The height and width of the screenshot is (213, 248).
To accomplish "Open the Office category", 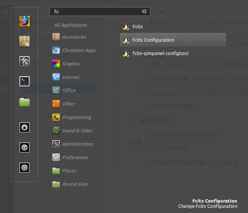I will click(64, 91).
